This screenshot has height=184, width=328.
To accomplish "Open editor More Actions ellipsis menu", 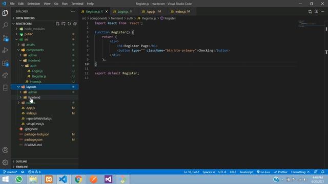I will 322,11.
